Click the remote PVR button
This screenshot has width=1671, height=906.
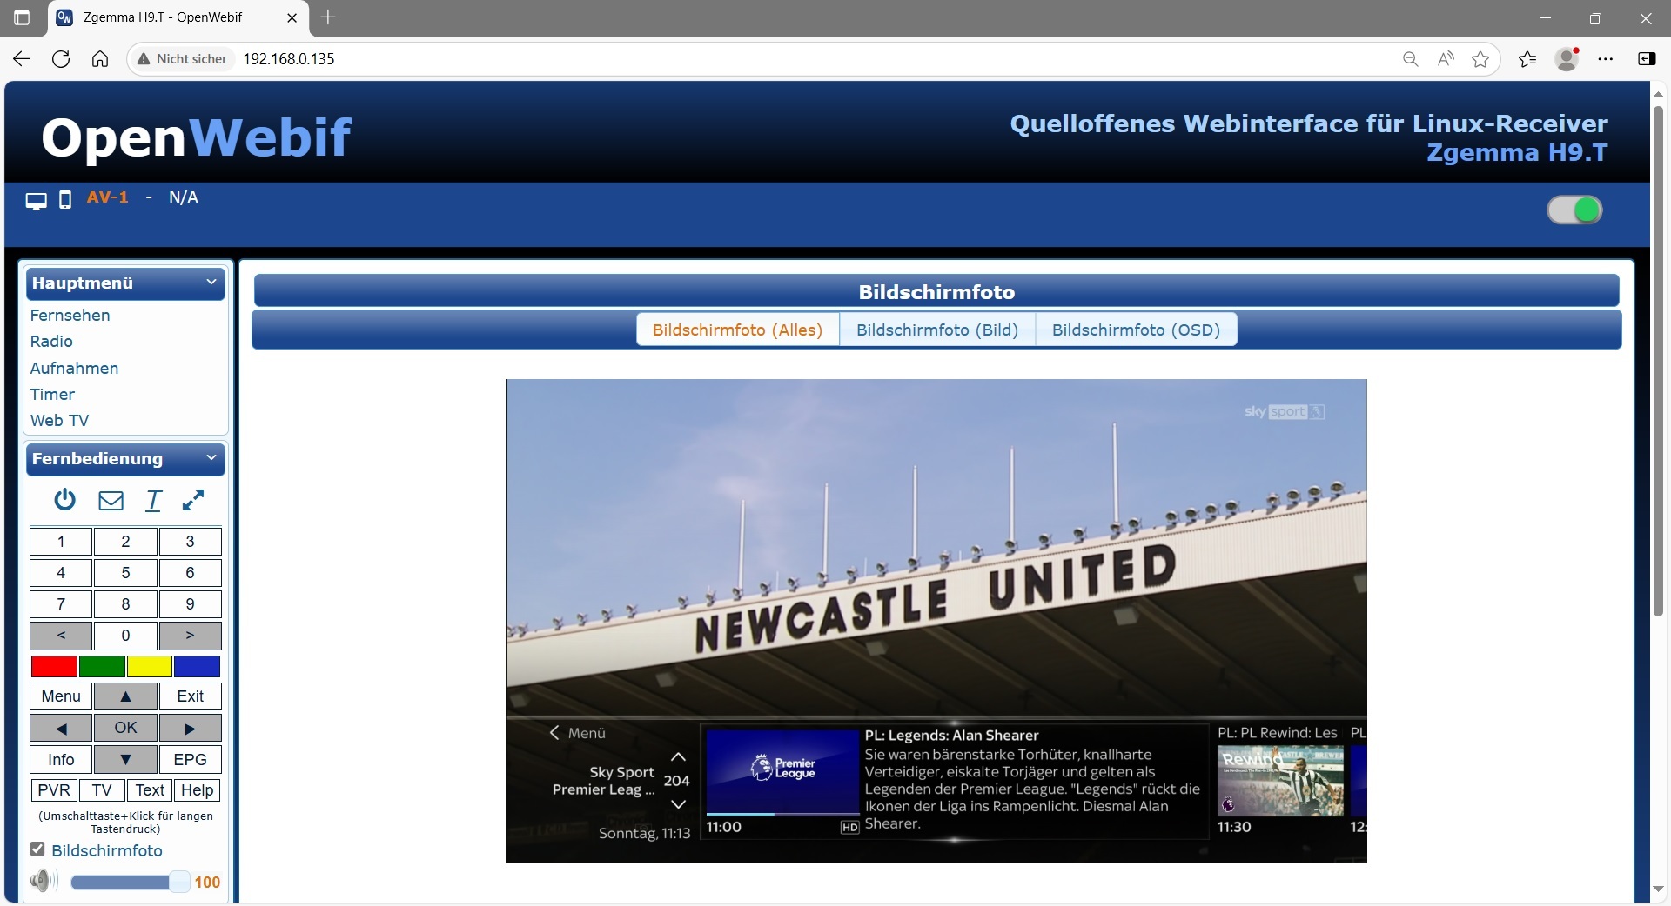[x=54, y=790]
